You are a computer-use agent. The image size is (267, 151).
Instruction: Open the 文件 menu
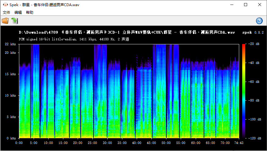click(x=6, y=13)
